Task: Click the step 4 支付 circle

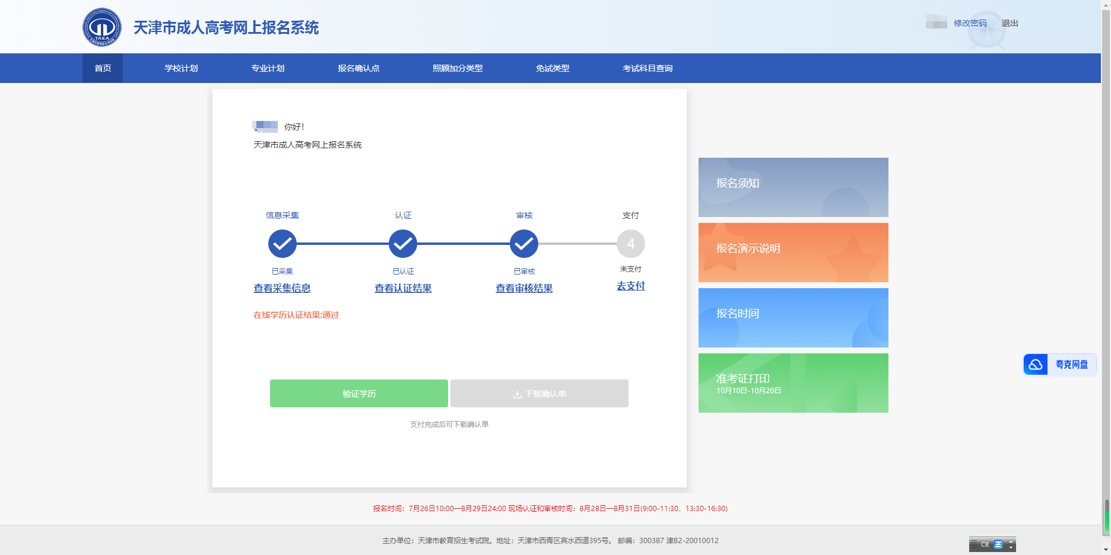Action: pos(631,244)
